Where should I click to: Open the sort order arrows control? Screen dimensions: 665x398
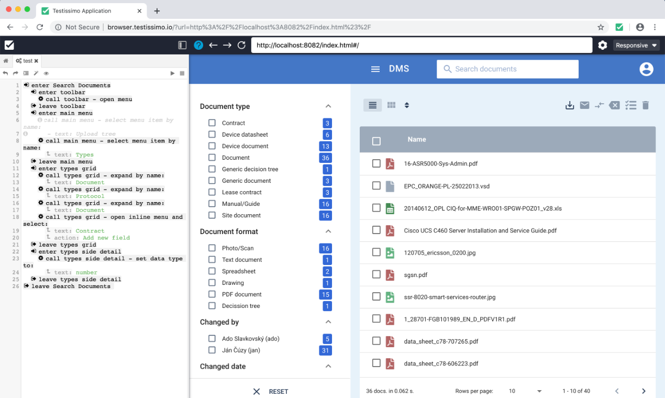[x=407, y=105]
